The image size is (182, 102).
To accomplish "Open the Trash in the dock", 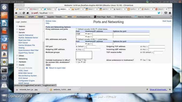I will pos(4,97).
